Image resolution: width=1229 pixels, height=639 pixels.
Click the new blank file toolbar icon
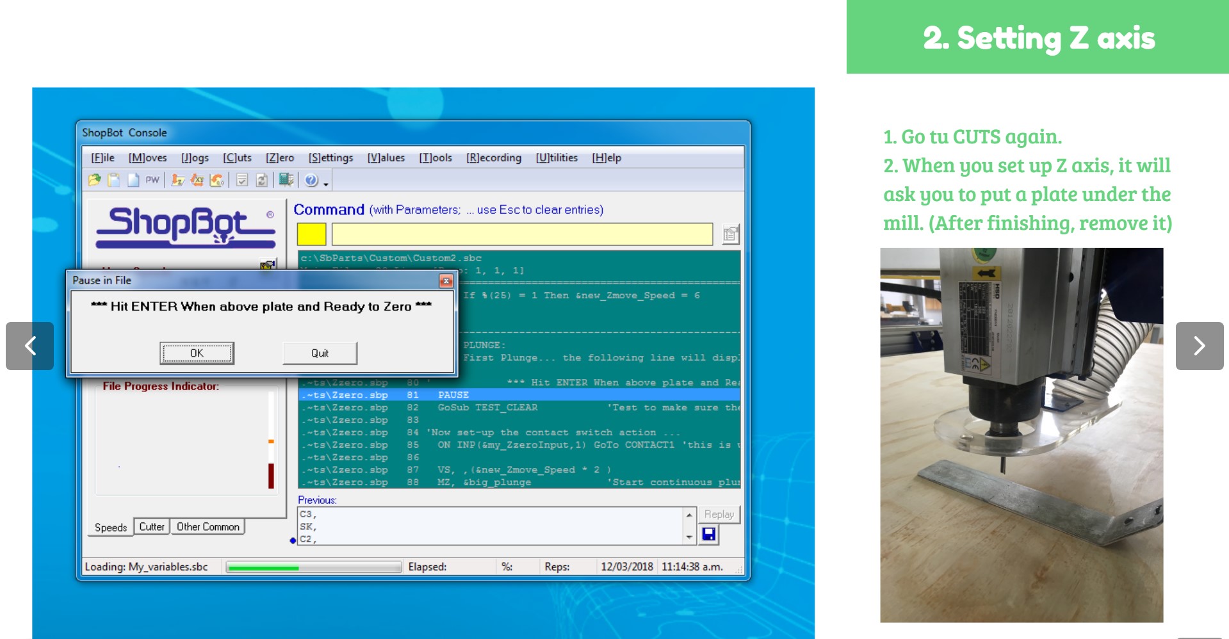point(133,181)
